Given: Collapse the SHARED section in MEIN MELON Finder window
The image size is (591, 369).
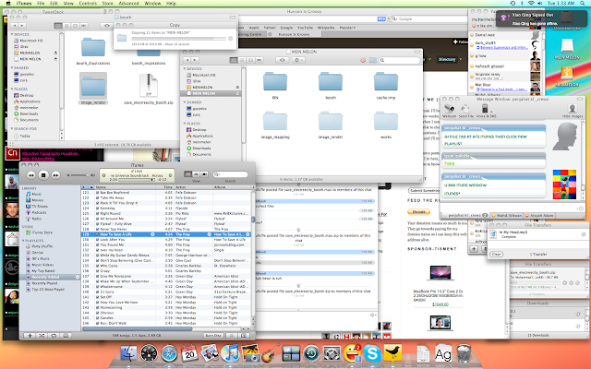Looking at the screenshot, I should pyautogui.click(x=185, y=102).
